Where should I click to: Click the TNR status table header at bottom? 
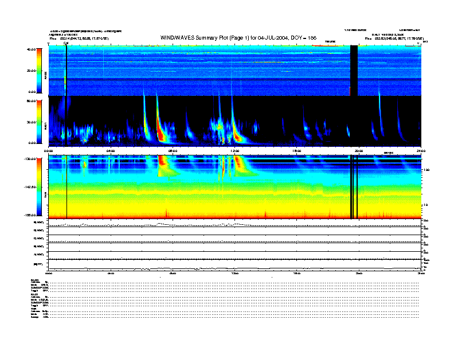[x=34, y=309]
